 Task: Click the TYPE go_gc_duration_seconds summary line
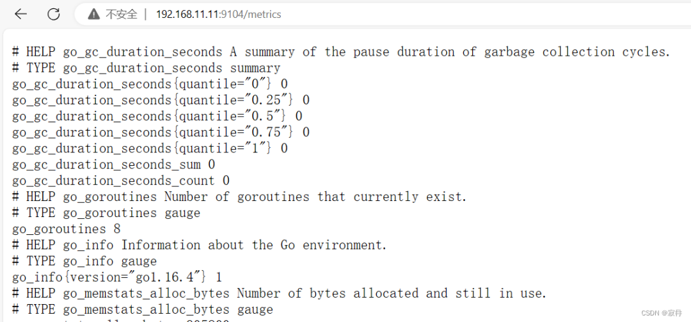coord(147,68)
